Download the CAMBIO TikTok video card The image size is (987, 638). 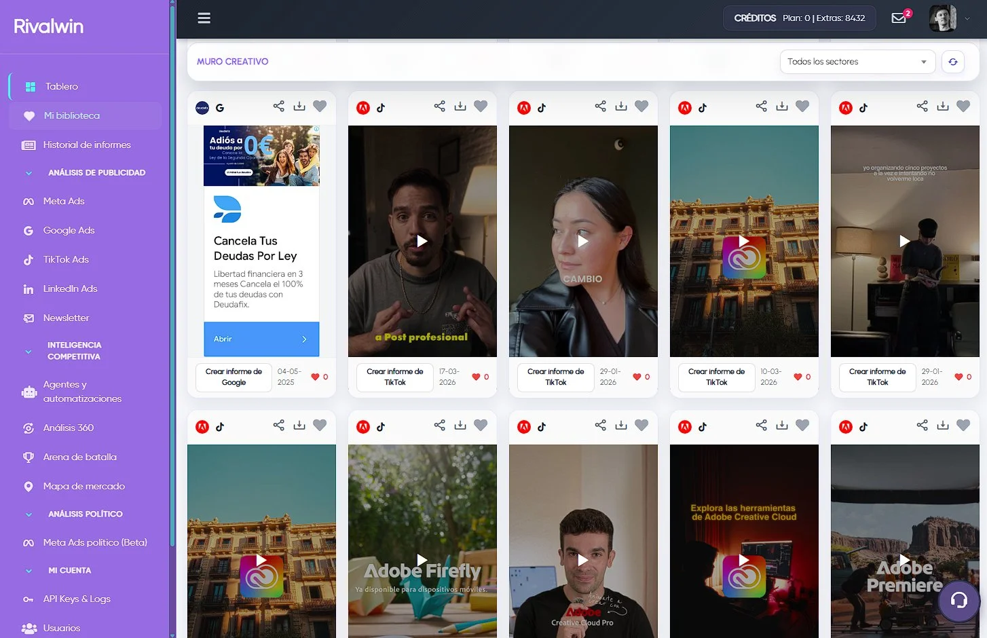(620, 106)
